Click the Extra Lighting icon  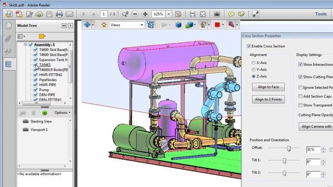(203, 25)
